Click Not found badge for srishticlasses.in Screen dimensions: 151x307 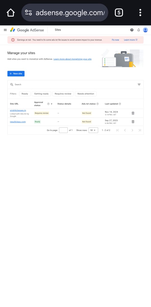click(86, 113)
